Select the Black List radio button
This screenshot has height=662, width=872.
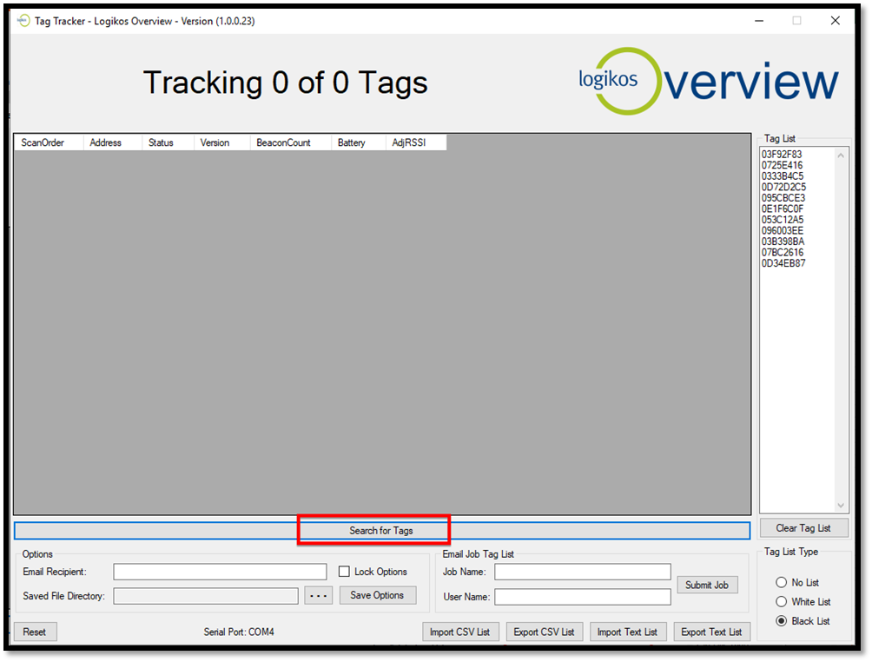(782, 621)
